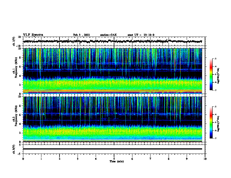The height and width of the screenshot is (178, 231).
Task: Click the ch.1 color bar log(PSD) label
Action: pos(218,76)
